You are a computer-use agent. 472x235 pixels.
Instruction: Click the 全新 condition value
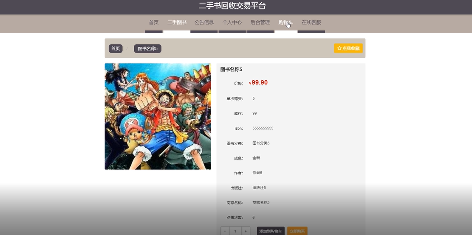point(256,158)
